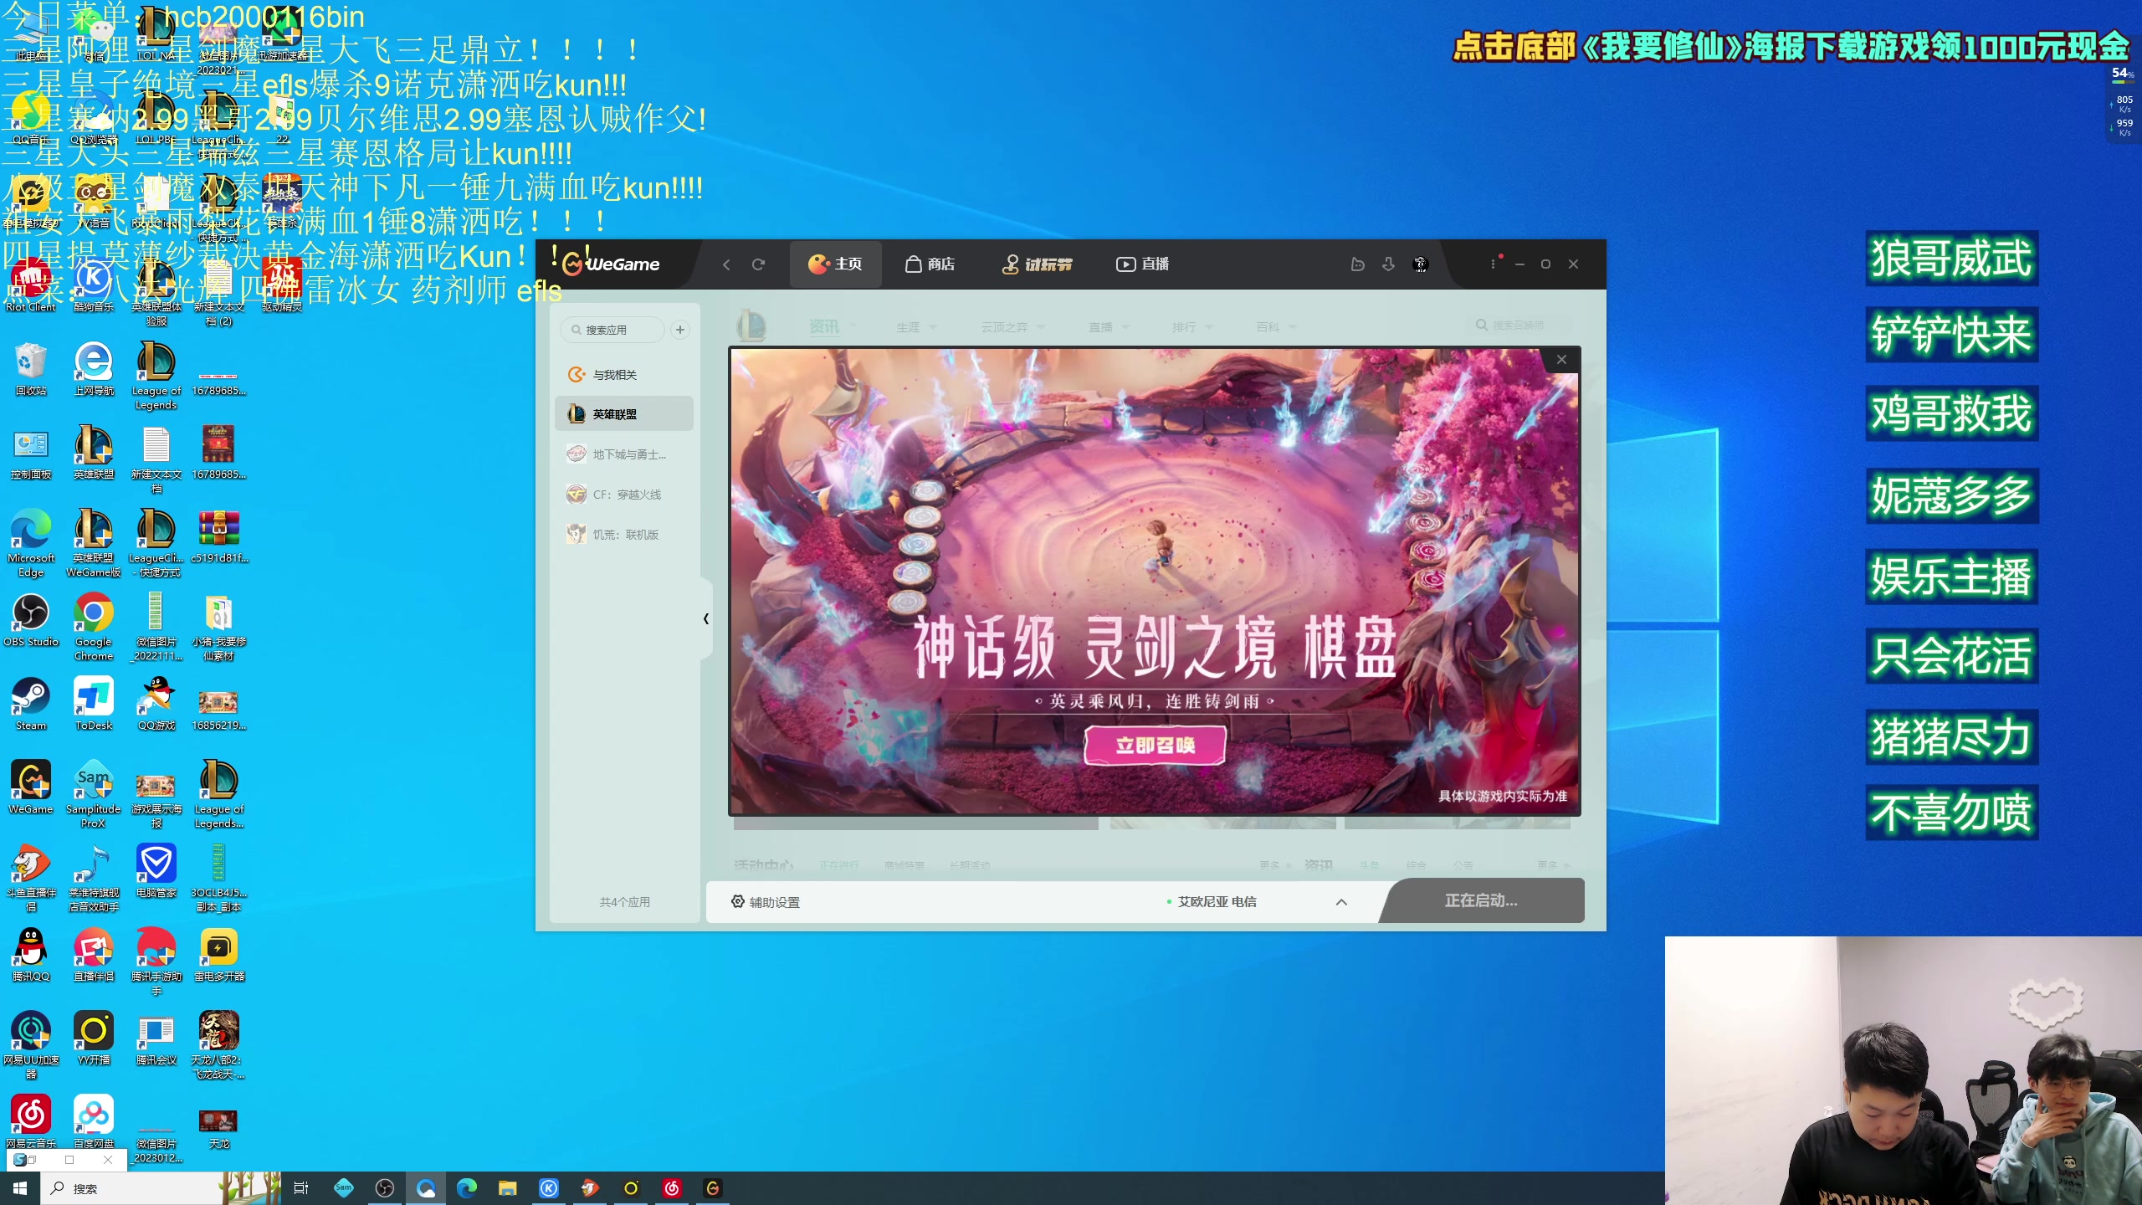Open 网易UU加速器 desktop shortcut
Screen dimensions: 2142x1205
[31, 1046]
